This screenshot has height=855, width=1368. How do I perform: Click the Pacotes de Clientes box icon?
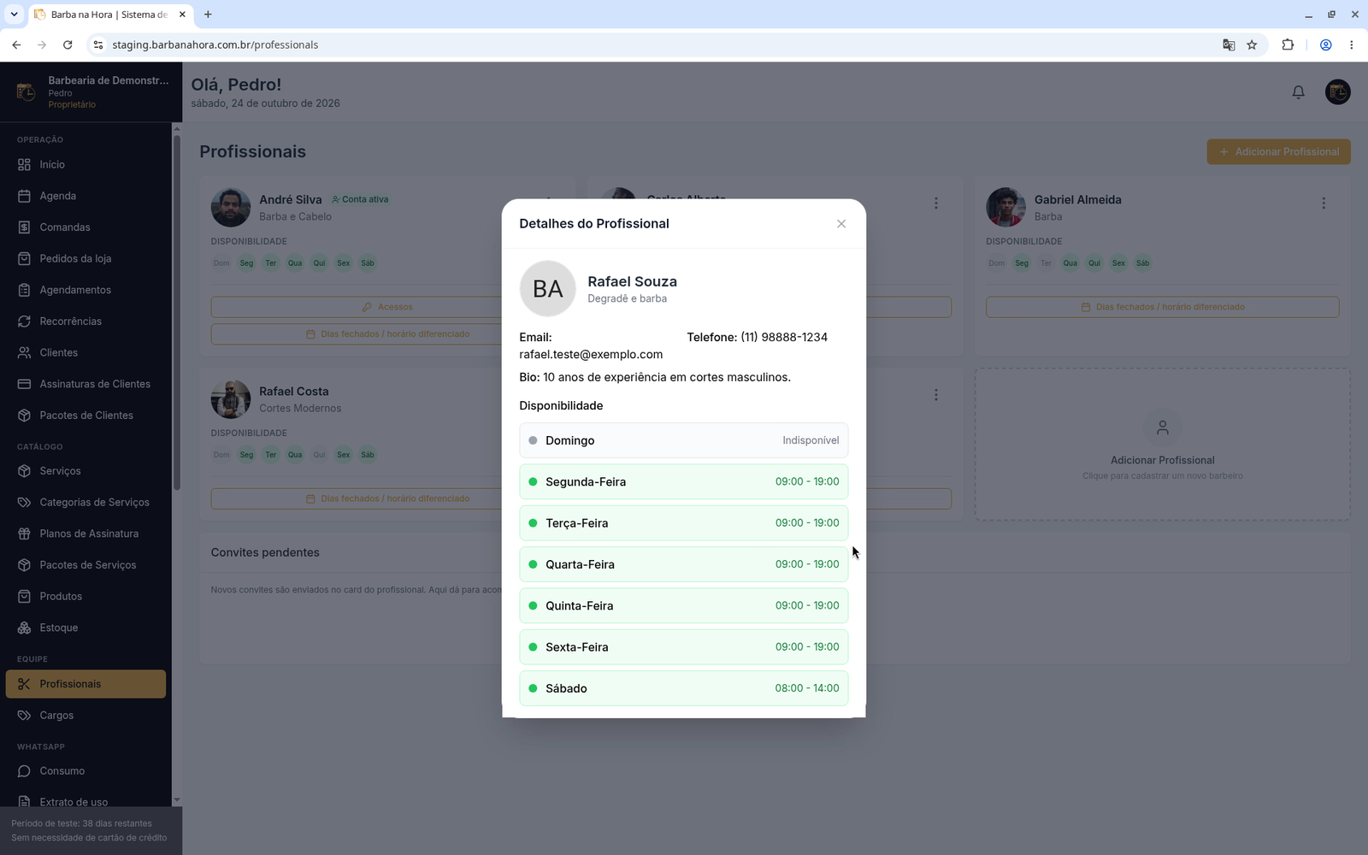click(x=24, y=416)
